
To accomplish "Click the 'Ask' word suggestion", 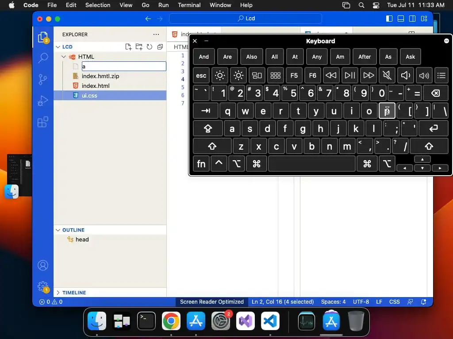I will [x=410, y=57].
